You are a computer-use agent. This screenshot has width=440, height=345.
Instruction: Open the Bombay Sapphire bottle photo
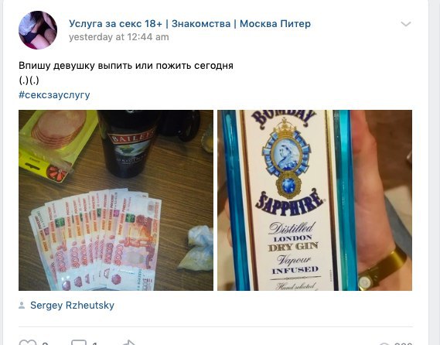point(315,200)
